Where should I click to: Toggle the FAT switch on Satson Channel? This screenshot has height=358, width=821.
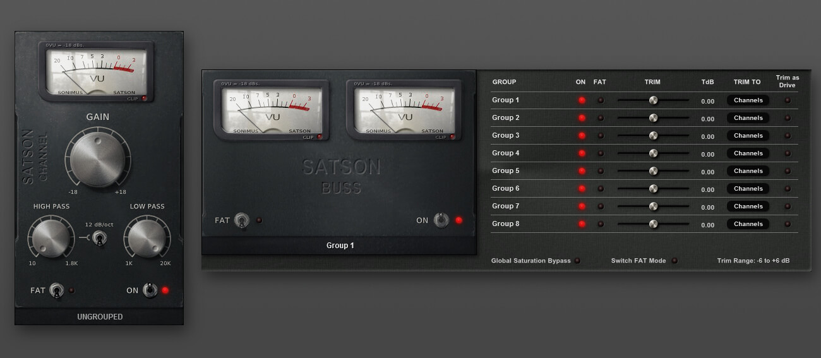(x=57, y=290)
